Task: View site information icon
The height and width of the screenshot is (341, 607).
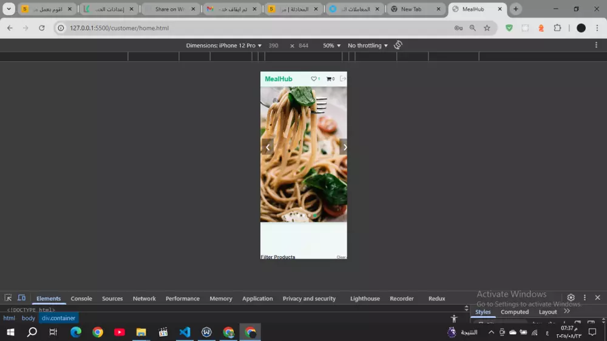Action: pyautogui.click(x=61, y=28)
